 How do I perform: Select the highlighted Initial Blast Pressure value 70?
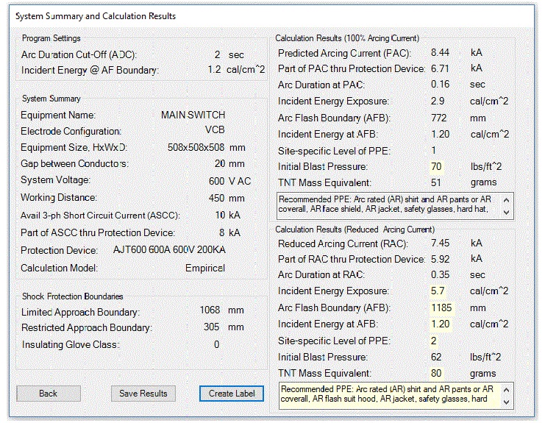(x=436, y=167)
